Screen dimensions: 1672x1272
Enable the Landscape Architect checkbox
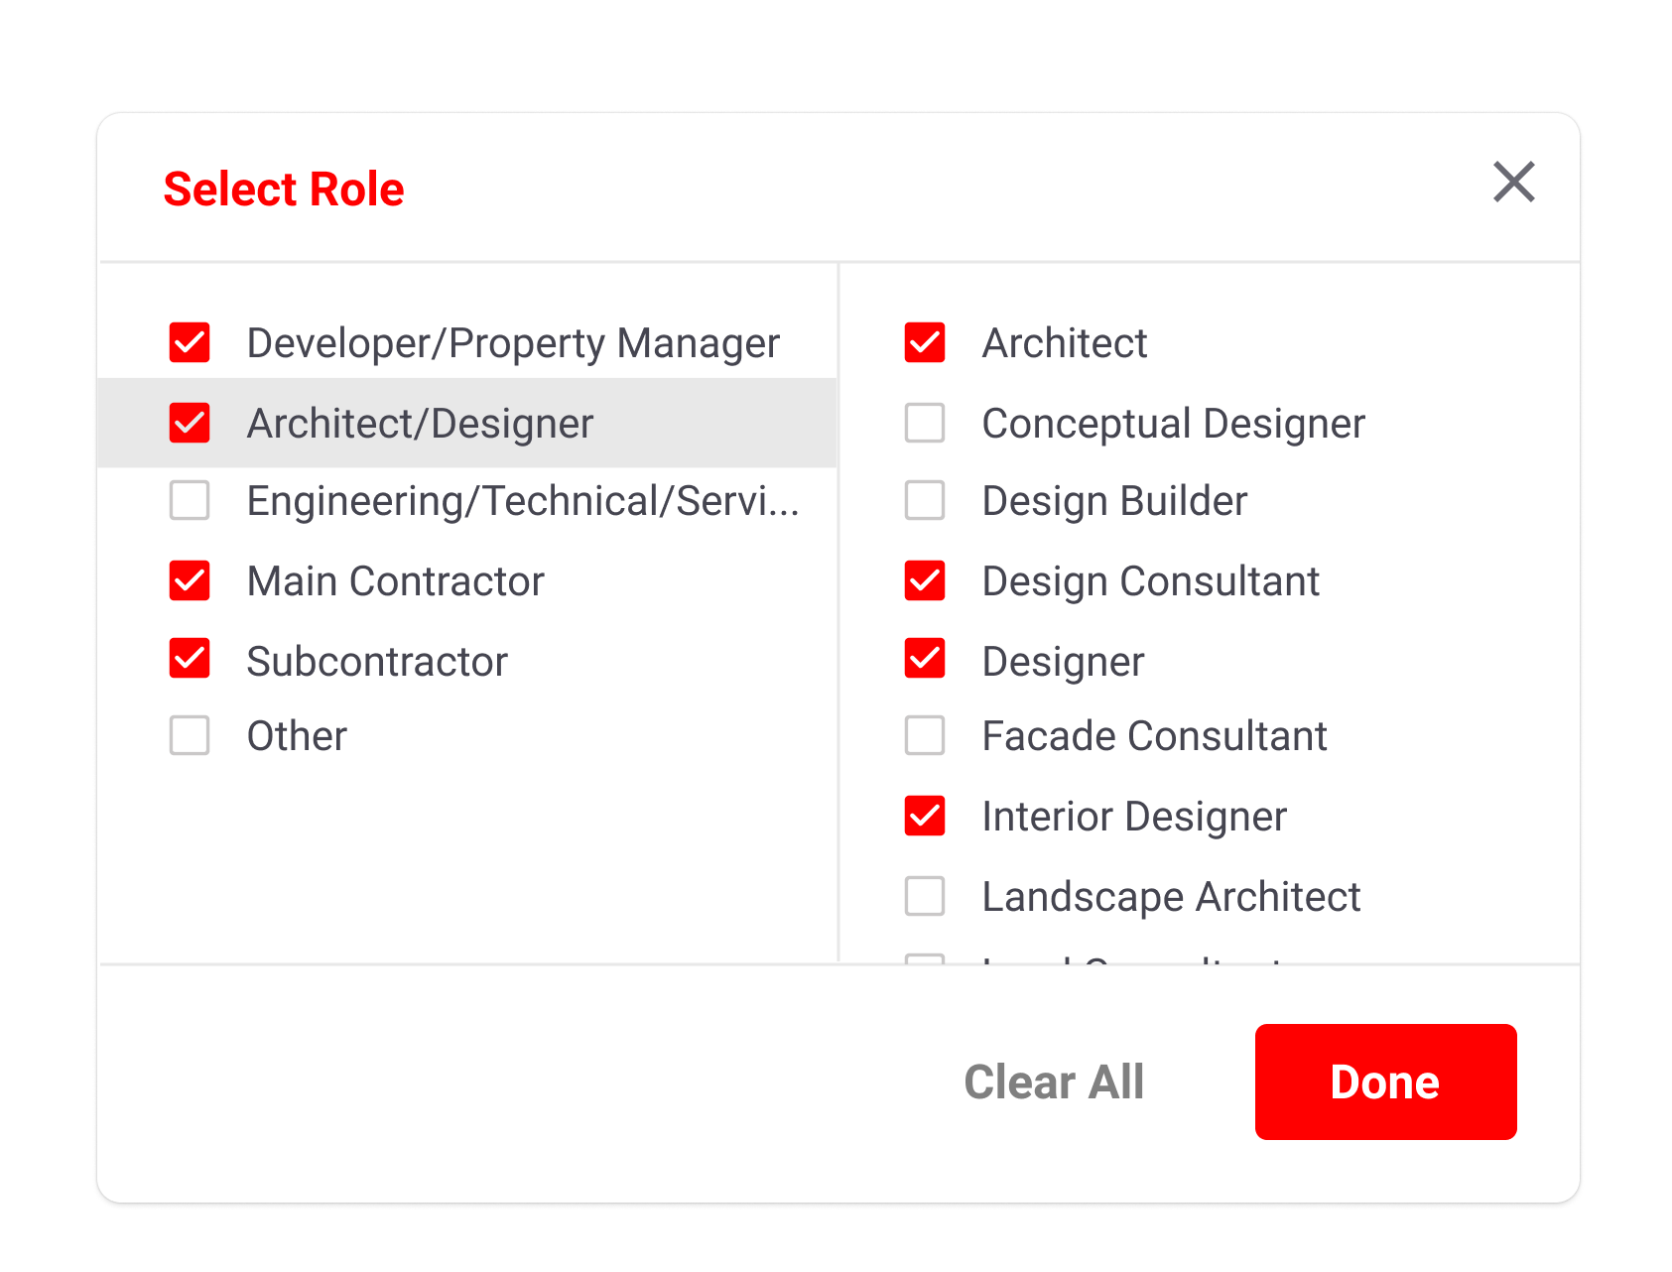point(925,896)
